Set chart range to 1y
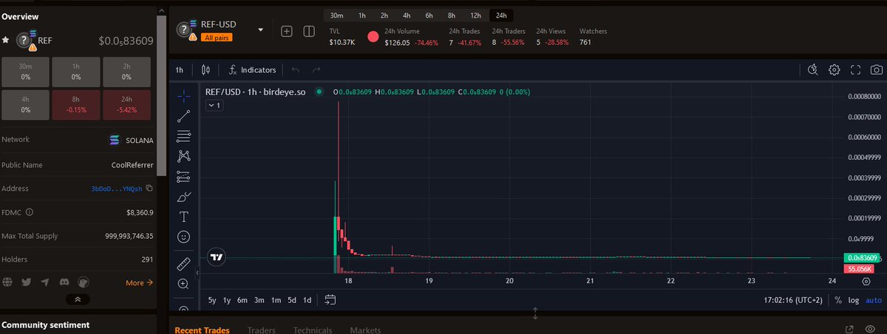Image resolution: width=887 pixels, height=334 pixels. pos(227,300)
